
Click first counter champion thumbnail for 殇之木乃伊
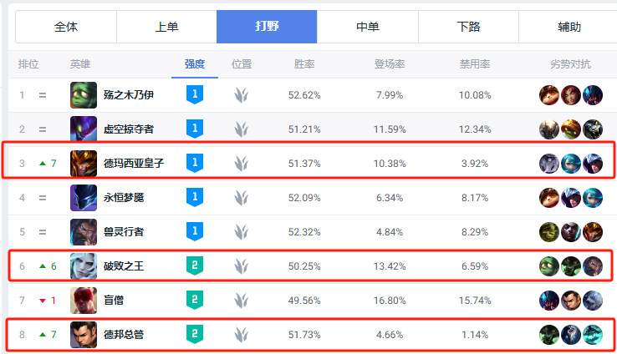(549, 95)
